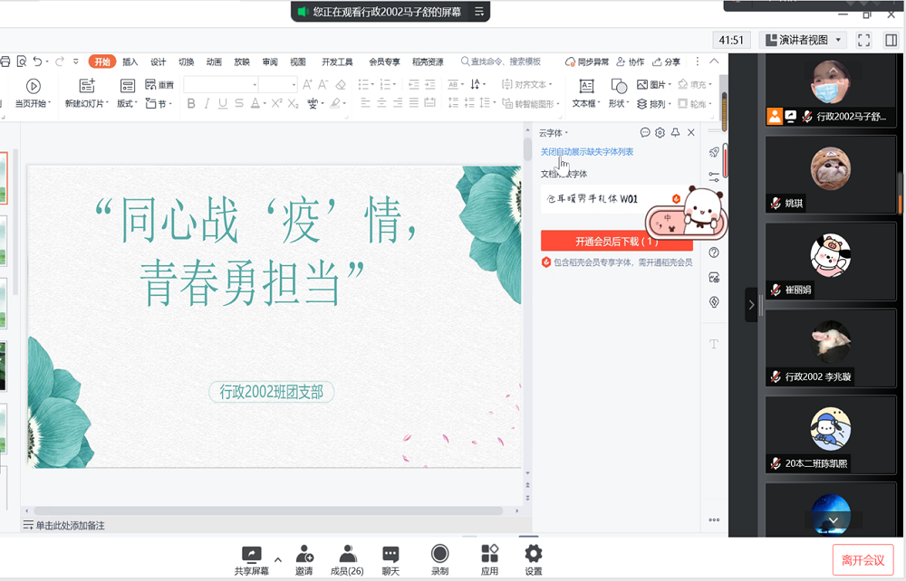Open the 邀请 invite icon
The height and width of the screenshot is (581, 906).
tap(304, 554)
